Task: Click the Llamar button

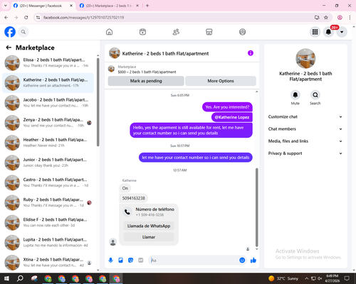Action: tap(149, 237)
